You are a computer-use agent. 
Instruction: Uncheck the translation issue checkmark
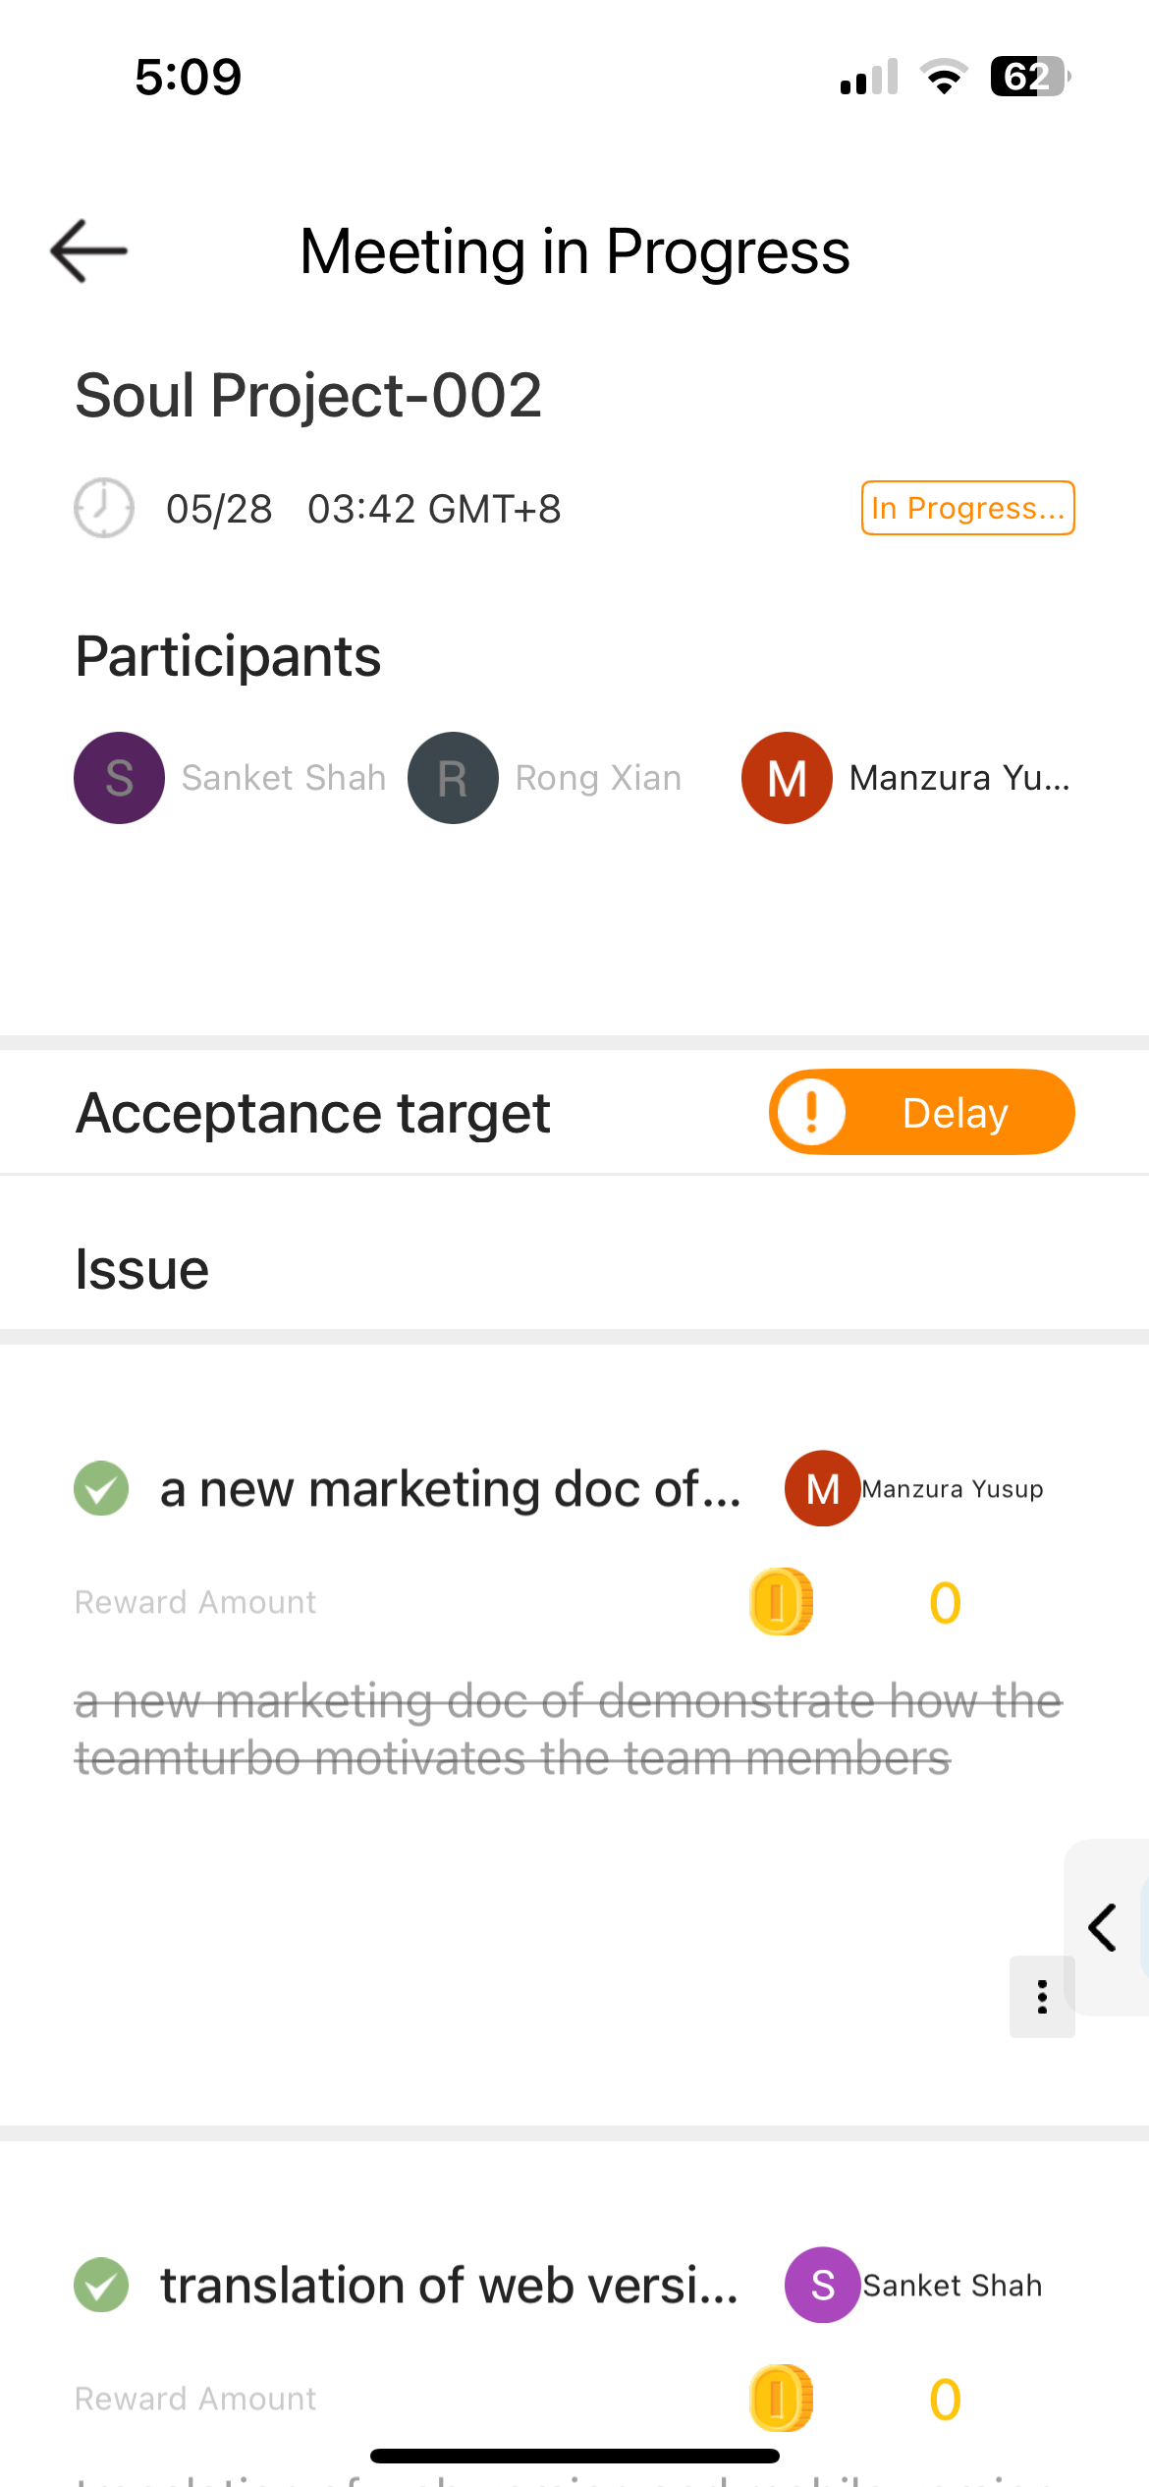[101, 2285]
